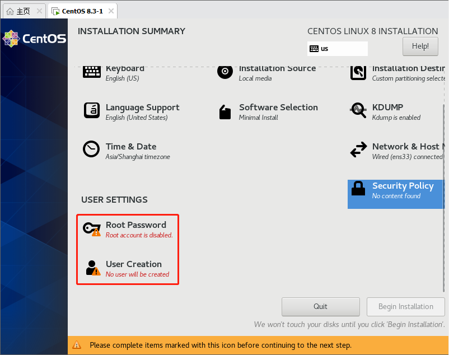Click 'No user will be created' text

[138, 274]
